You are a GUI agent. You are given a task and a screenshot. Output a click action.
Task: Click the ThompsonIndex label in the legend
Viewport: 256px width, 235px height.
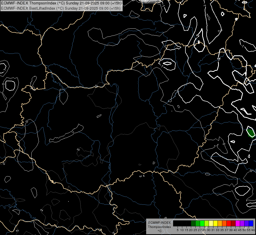[159, 227]
